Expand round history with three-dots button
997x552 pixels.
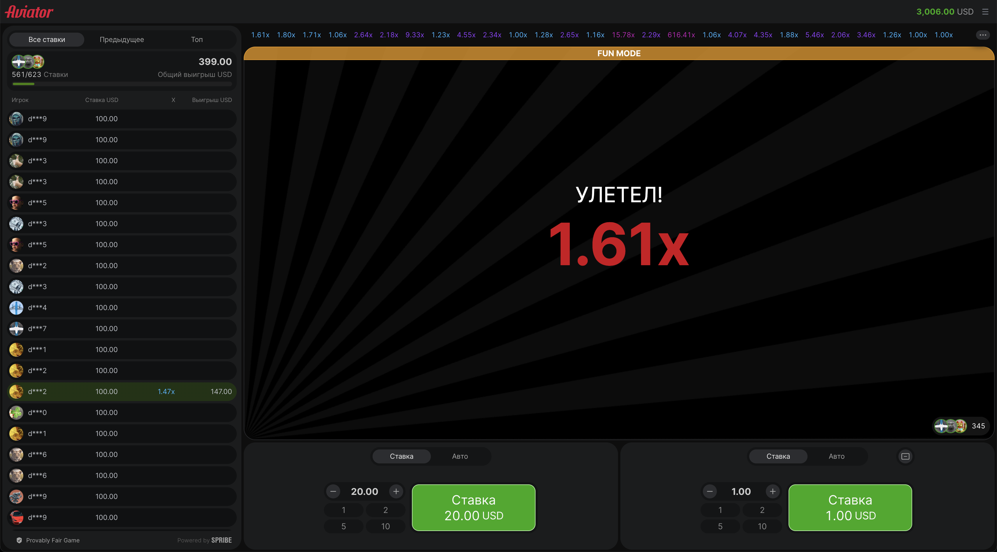[x=983, y=35]
